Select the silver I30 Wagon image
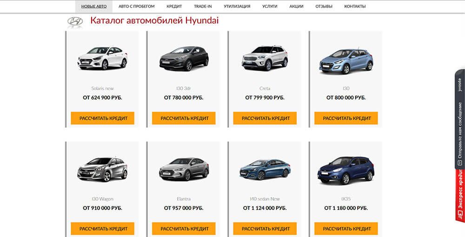The width and height of the screenshot is (465, 237). [x=102, y=169]
